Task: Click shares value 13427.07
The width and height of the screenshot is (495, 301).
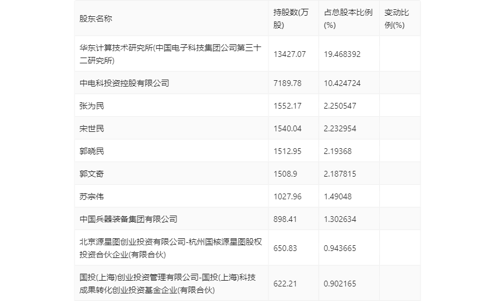Action: click(289, 54)
